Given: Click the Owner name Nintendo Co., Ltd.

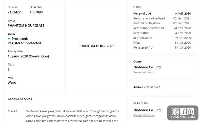Looking at the screenshot, I should [147, 67].
